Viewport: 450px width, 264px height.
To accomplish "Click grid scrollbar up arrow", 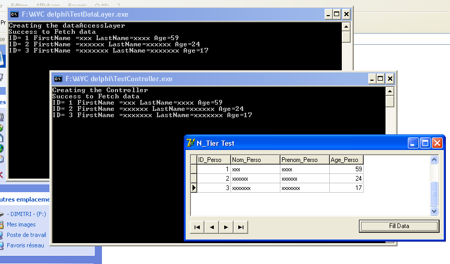I will (x=434, y=160).
